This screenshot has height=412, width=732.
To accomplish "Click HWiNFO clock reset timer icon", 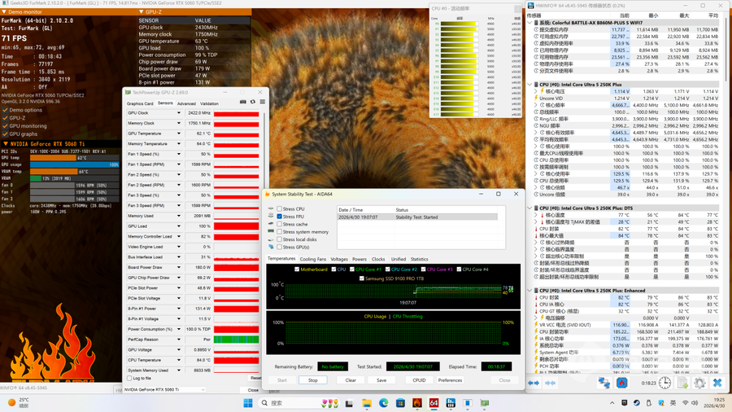I will tap(664, 383).
